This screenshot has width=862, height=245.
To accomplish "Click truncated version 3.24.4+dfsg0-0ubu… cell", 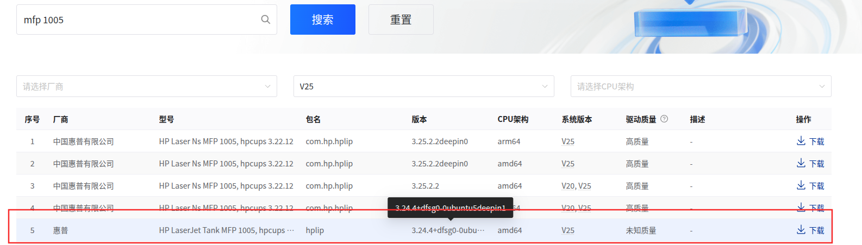I will click(448, 230).
